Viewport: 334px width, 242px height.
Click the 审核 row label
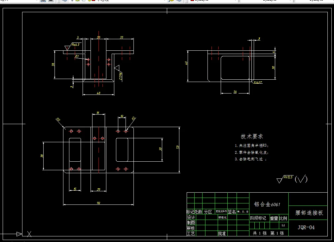[x=191, y=228]
